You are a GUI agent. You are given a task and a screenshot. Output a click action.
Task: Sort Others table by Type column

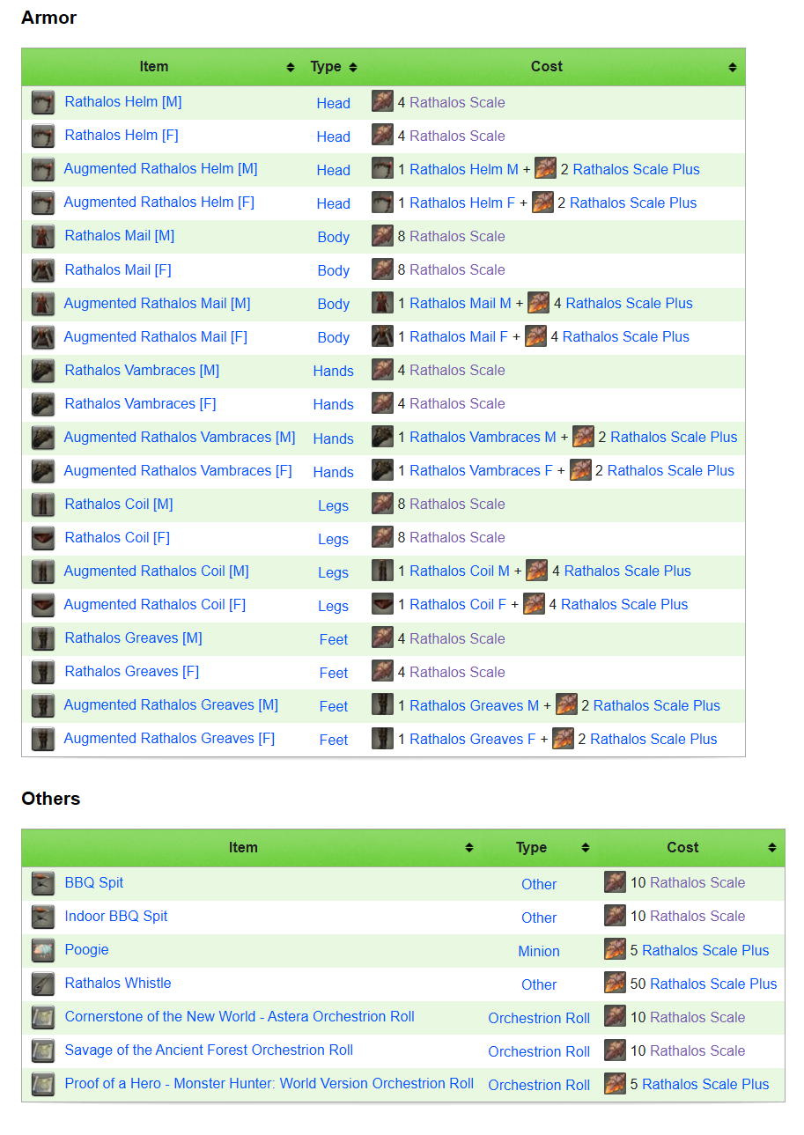[586, 848]
